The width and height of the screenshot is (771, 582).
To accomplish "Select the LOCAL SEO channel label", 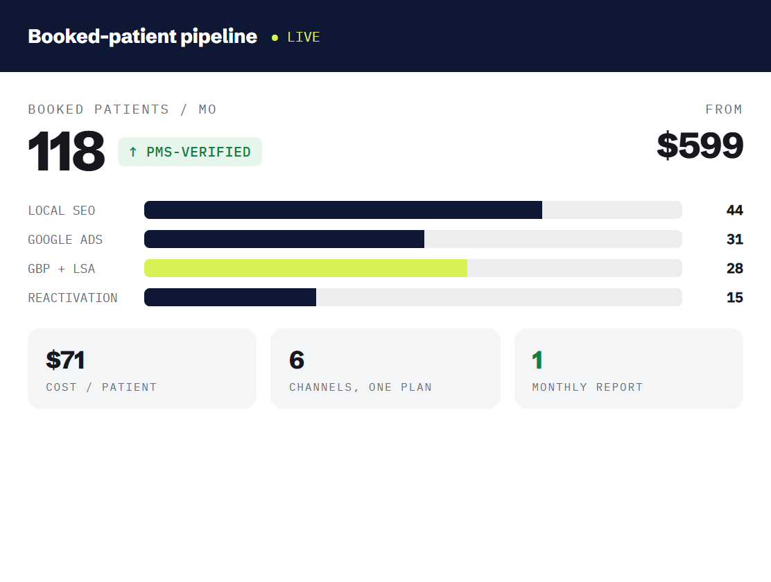I will point(62,211).
